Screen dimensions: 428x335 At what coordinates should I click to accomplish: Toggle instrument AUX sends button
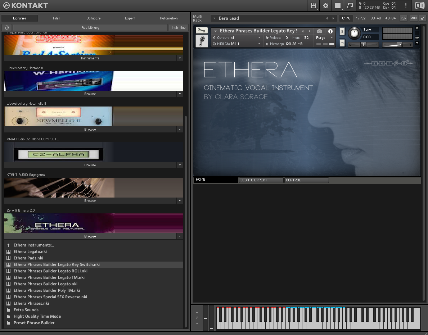tap(417, 38)
